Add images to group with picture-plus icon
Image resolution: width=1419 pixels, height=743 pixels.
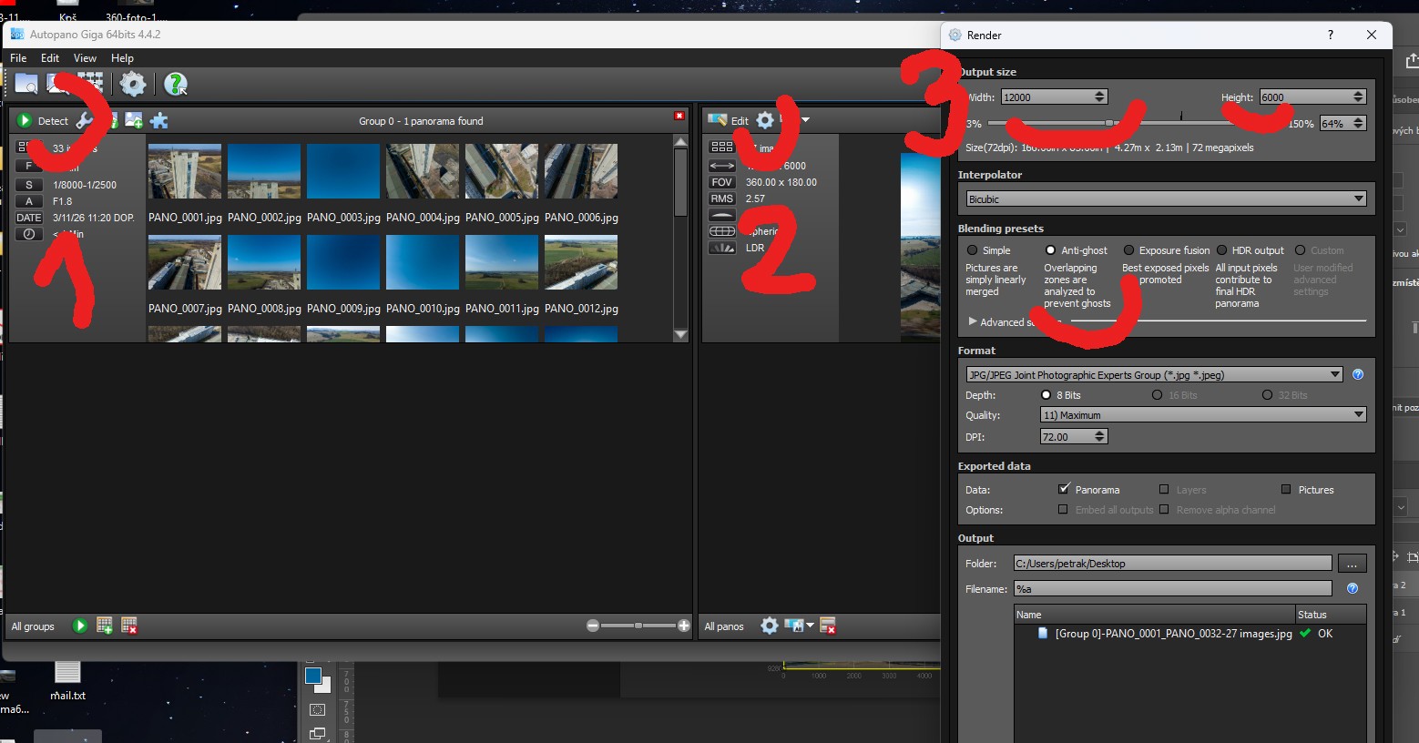point(134,120)
